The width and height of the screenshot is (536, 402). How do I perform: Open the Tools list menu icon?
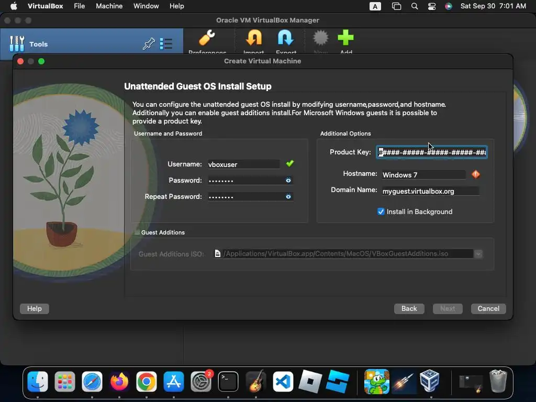click(x=166, y=44)
